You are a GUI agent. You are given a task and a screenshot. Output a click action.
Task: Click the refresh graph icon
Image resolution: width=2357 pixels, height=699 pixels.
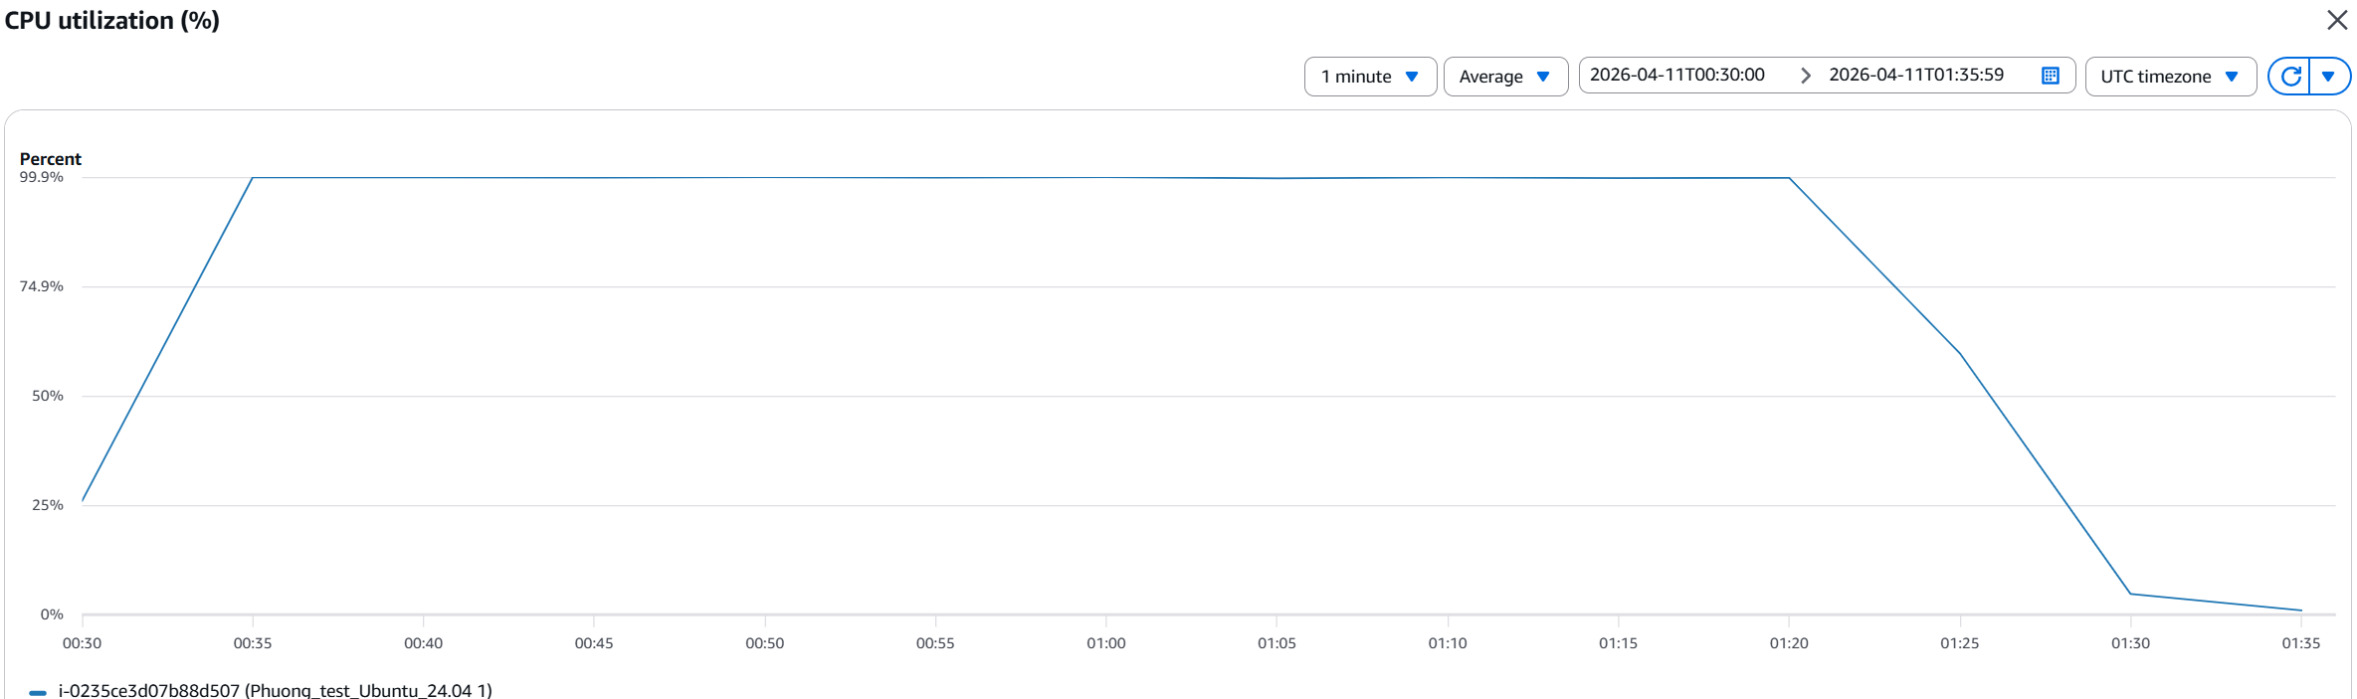tap(2290, 77)
